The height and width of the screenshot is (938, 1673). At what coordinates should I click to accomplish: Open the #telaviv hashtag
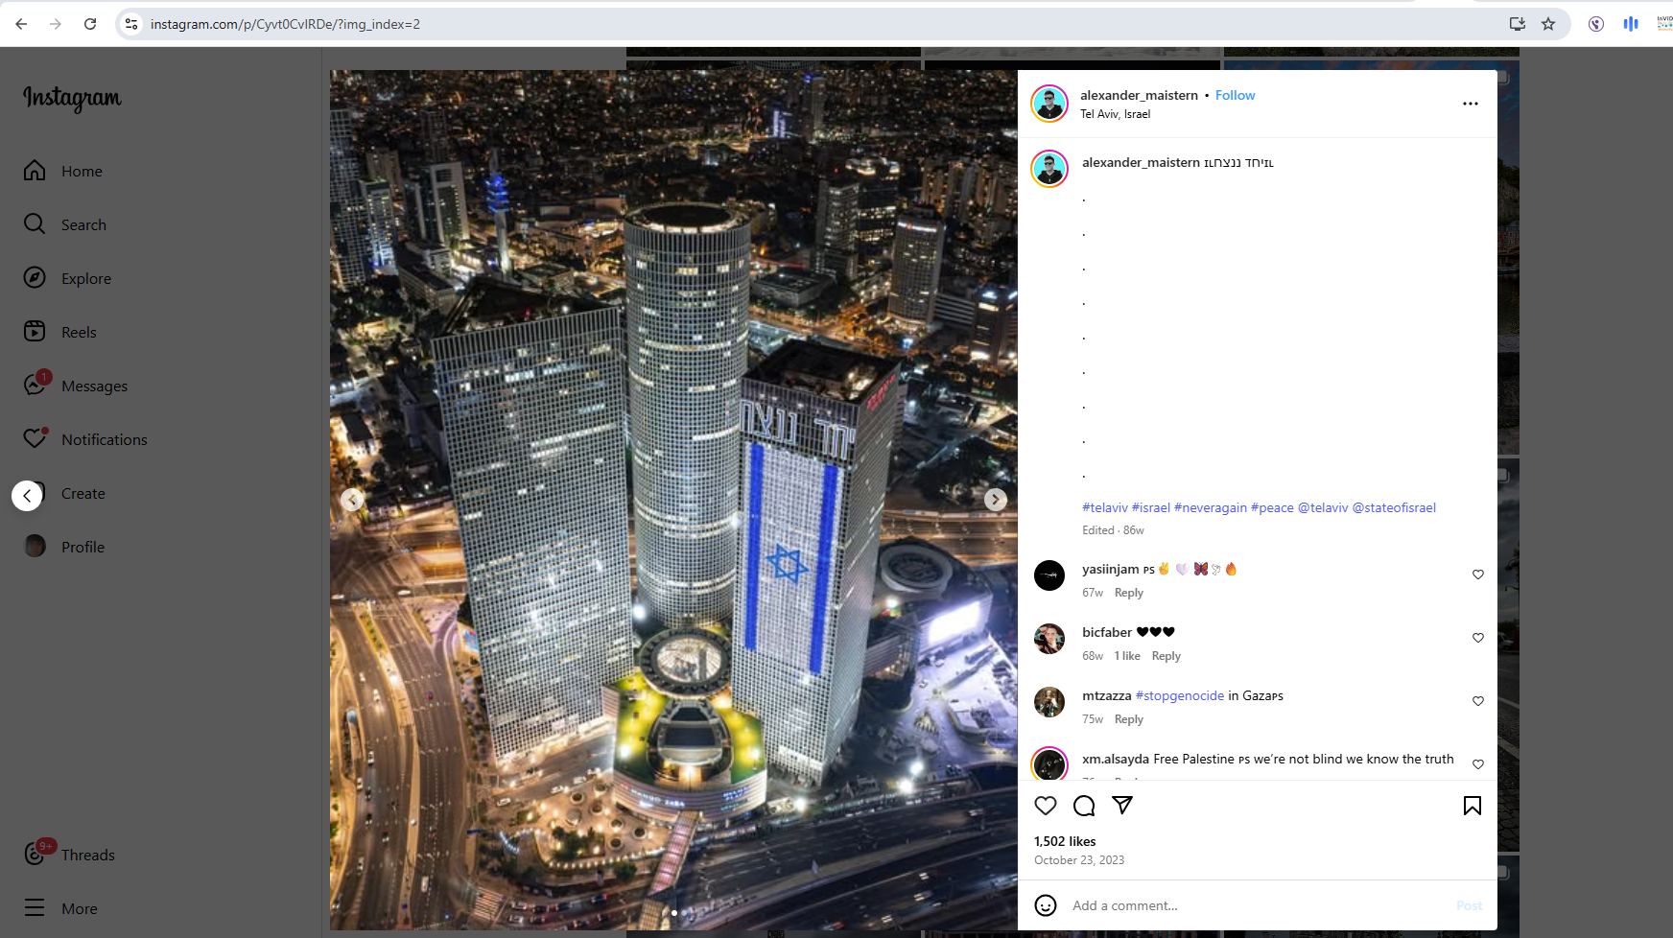coord(1105,507)
